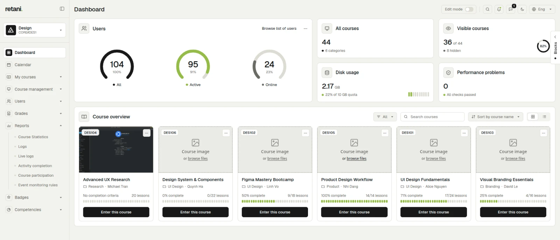The height and width of the screenshot is (240, 560).
Task: Expand the Badges sidebar section
Action: pyautogui.click(x=35, y=197)
